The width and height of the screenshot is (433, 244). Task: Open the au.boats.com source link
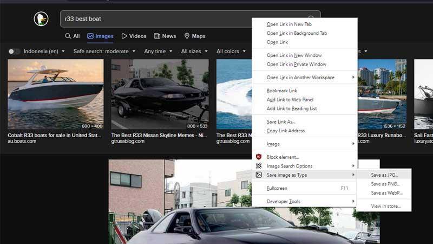tap(22, 141)
